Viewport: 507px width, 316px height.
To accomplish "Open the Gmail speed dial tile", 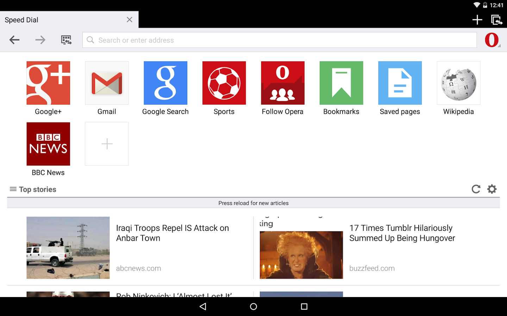I will coord(107,83).
